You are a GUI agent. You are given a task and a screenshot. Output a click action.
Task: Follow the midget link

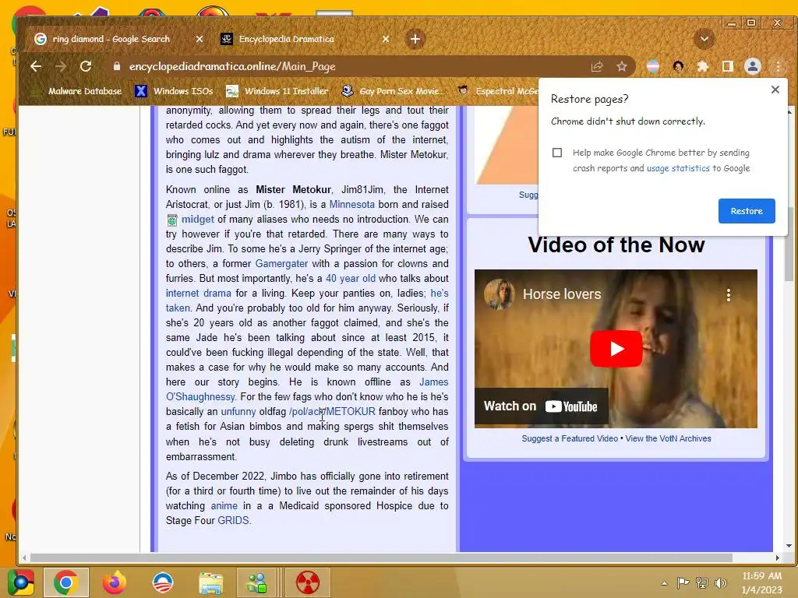[x=197, y=219]
